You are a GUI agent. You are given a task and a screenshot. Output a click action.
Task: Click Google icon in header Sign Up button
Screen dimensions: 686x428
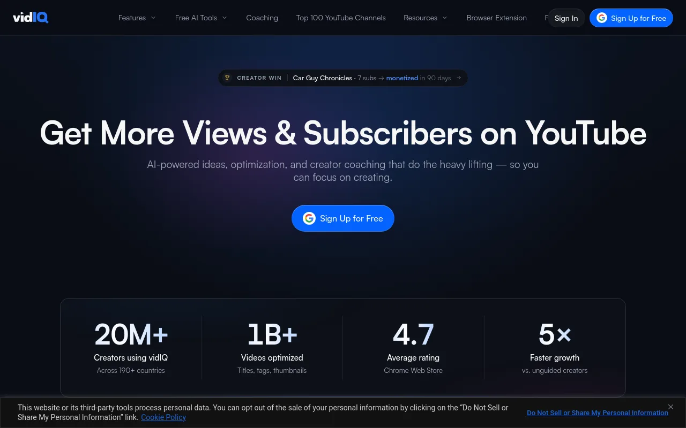pos(602,18)
